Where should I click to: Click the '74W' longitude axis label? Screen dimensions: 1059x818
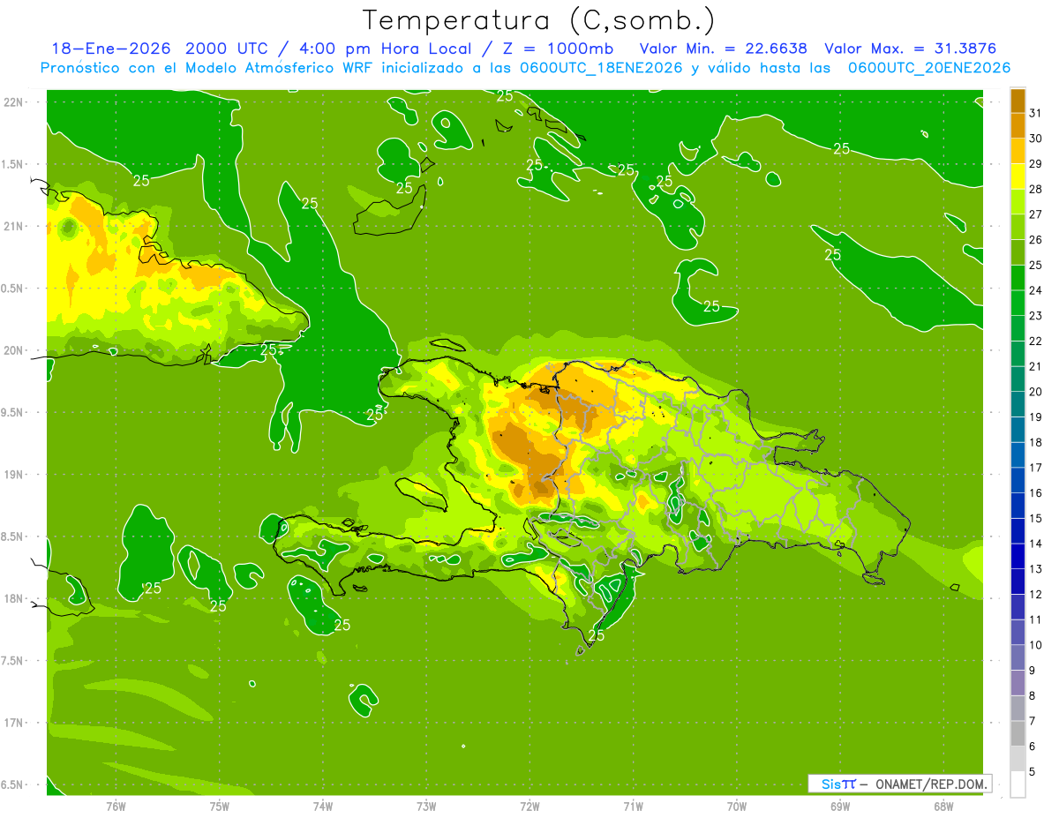tap(322, 806)
